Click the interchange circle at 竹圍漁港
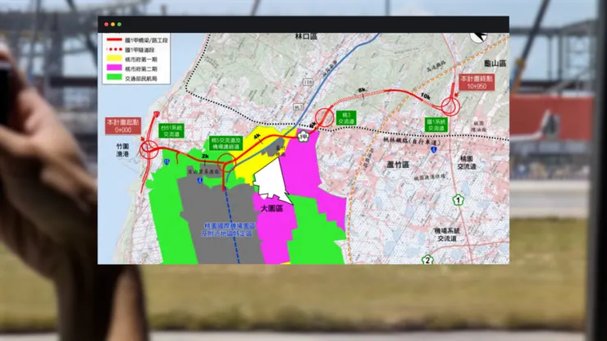This screenshot has width=607, height=341. click(148, 149)
